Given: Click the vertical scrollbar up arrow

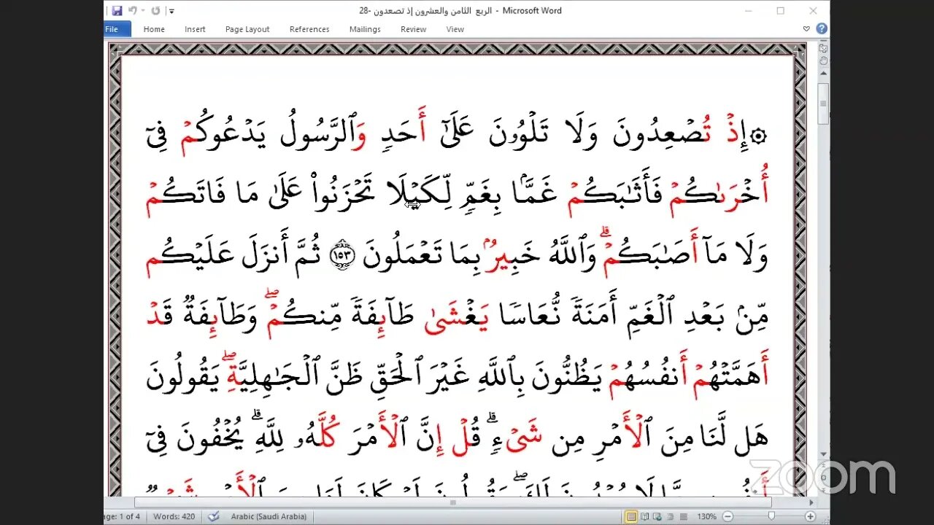Looking at the screenshot, I should (823, 74).
